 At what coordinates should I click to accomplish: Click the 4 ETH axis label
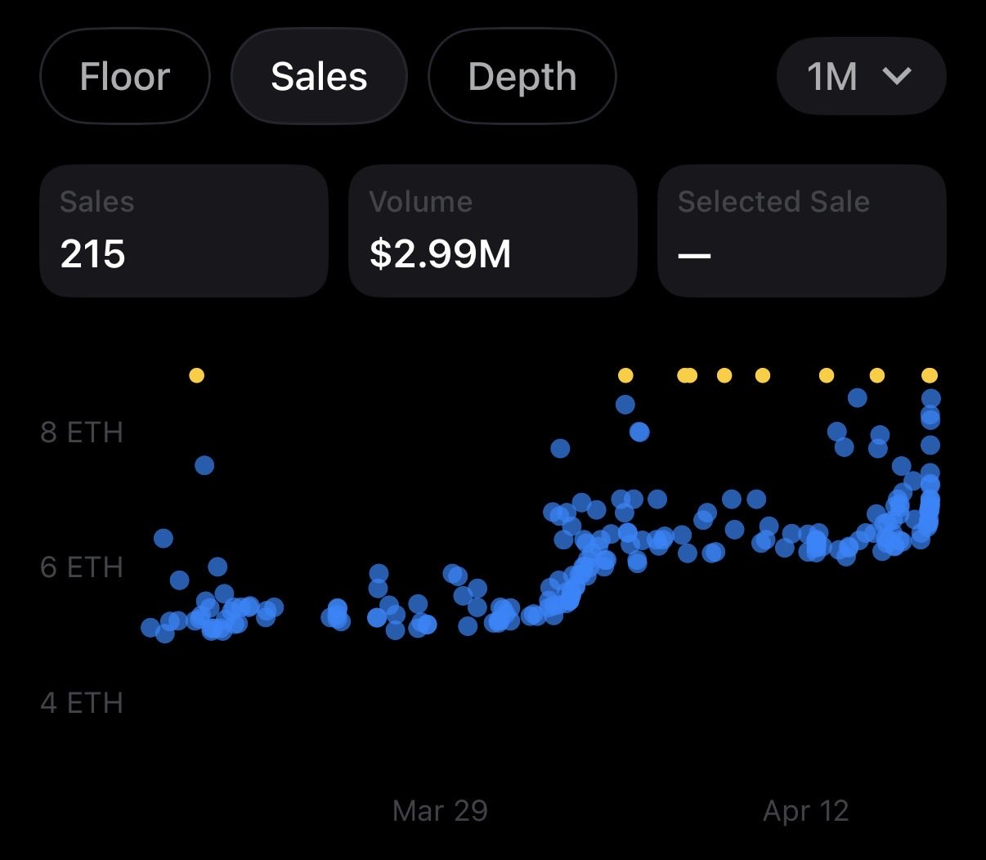pos(82,703)
